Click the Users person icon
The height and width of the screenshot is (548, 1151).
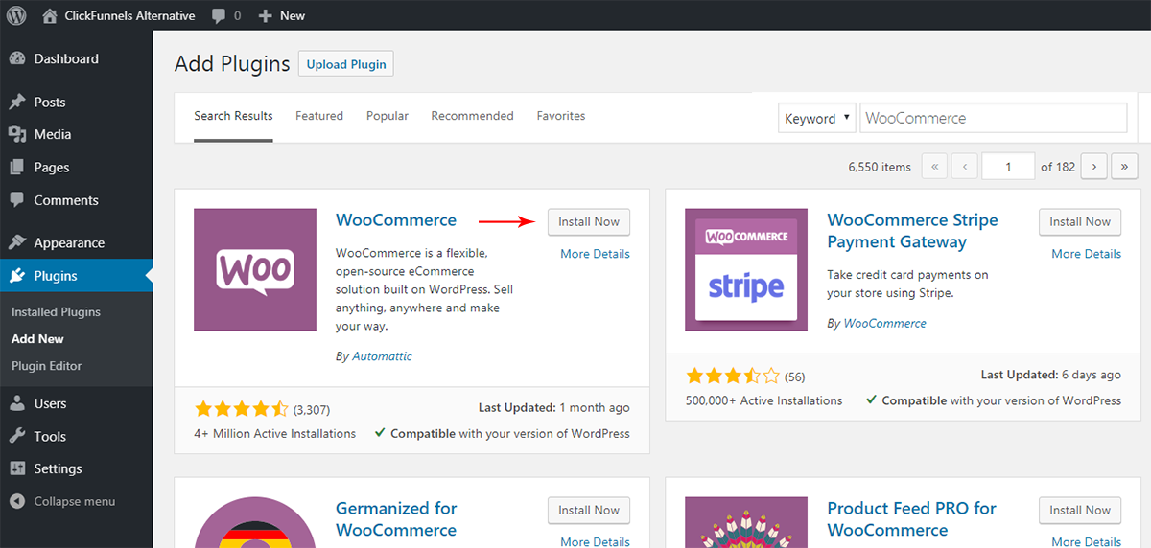click(17, 403)
